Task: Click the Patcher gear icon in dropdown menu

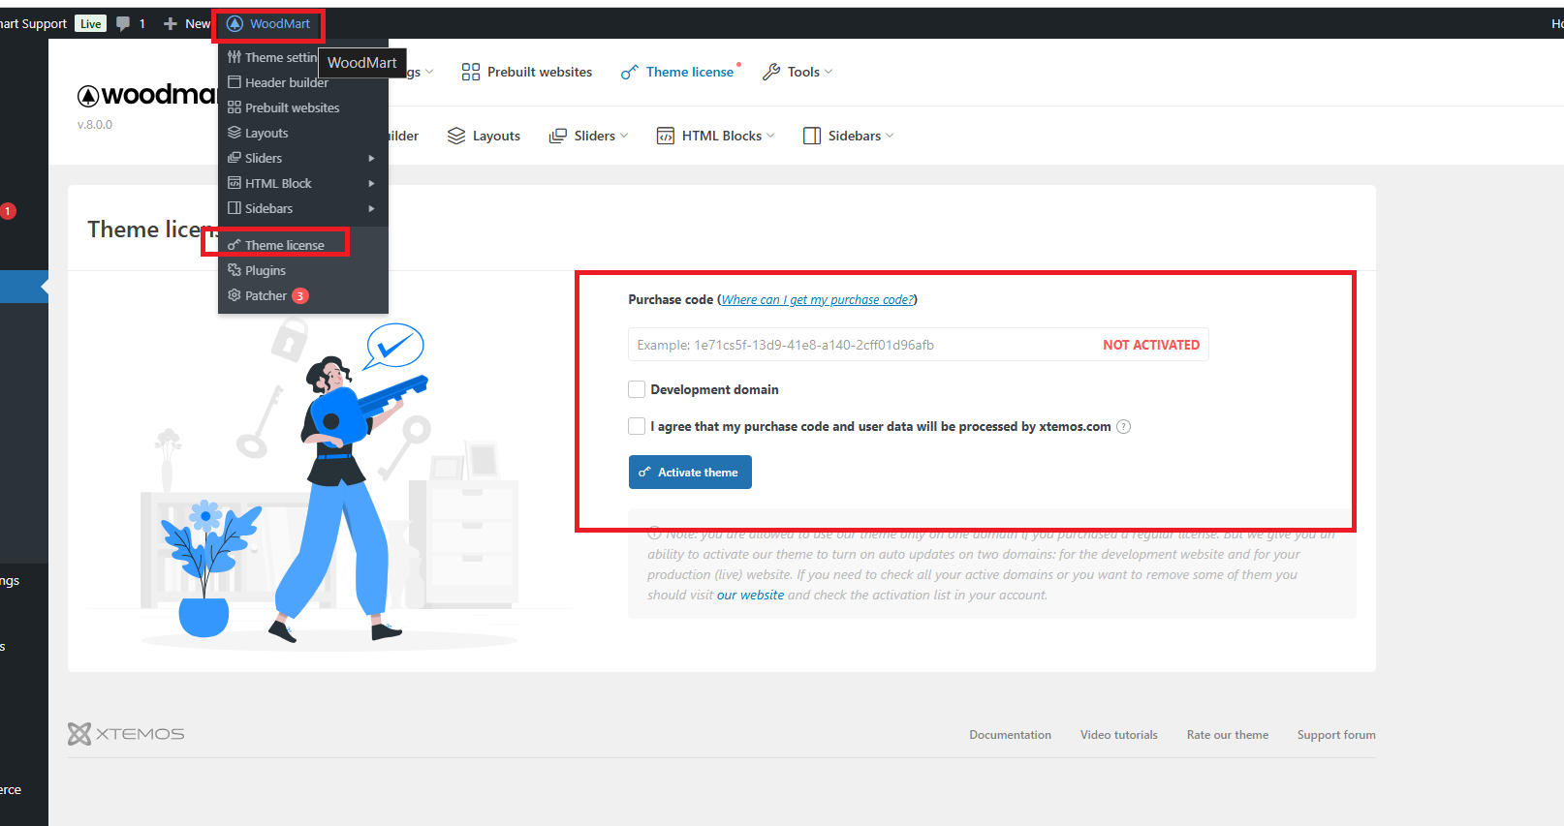Action: [x=235, y=295]
